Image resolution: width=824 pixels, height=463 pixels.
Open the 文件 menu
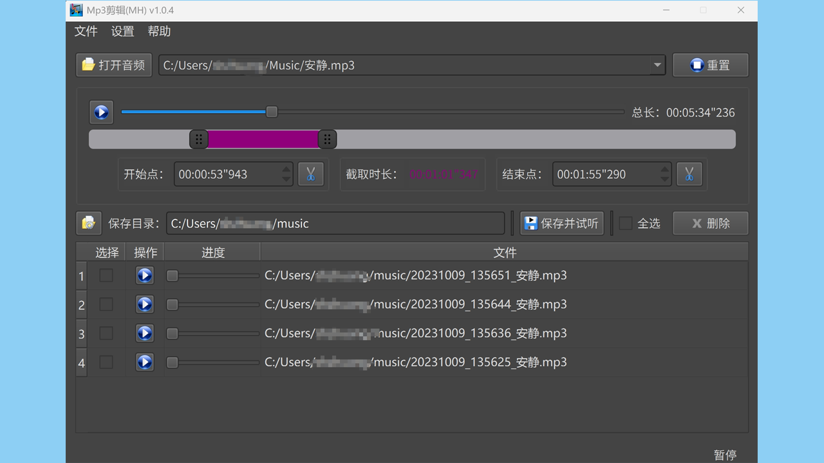86,32
